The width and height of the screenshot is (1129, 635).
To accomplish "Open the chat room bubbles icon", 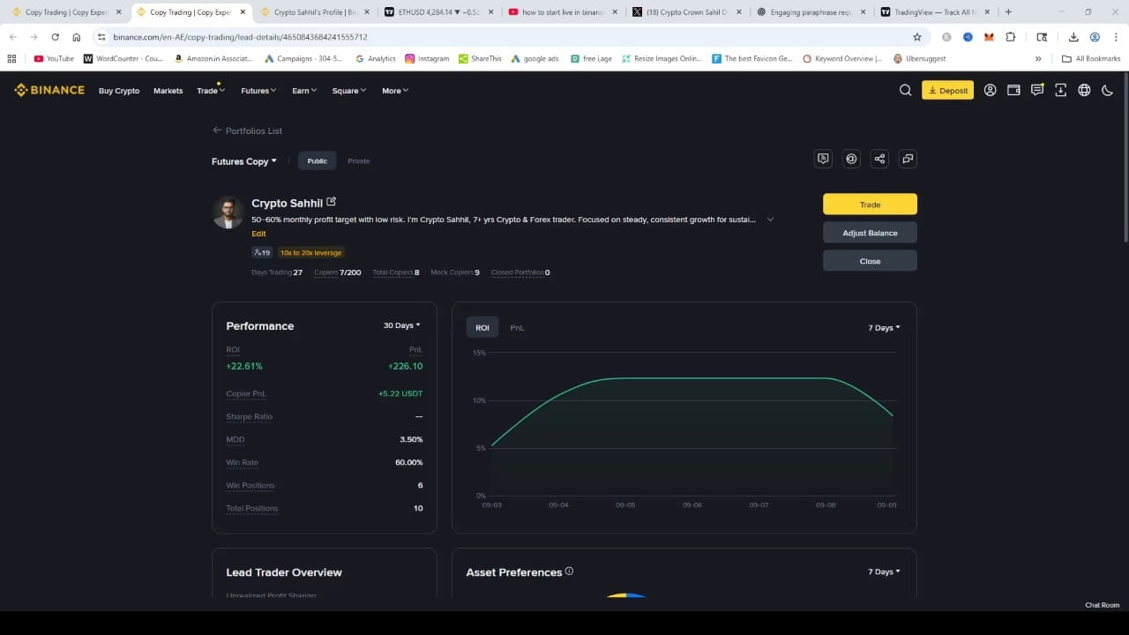I will 908,159.
